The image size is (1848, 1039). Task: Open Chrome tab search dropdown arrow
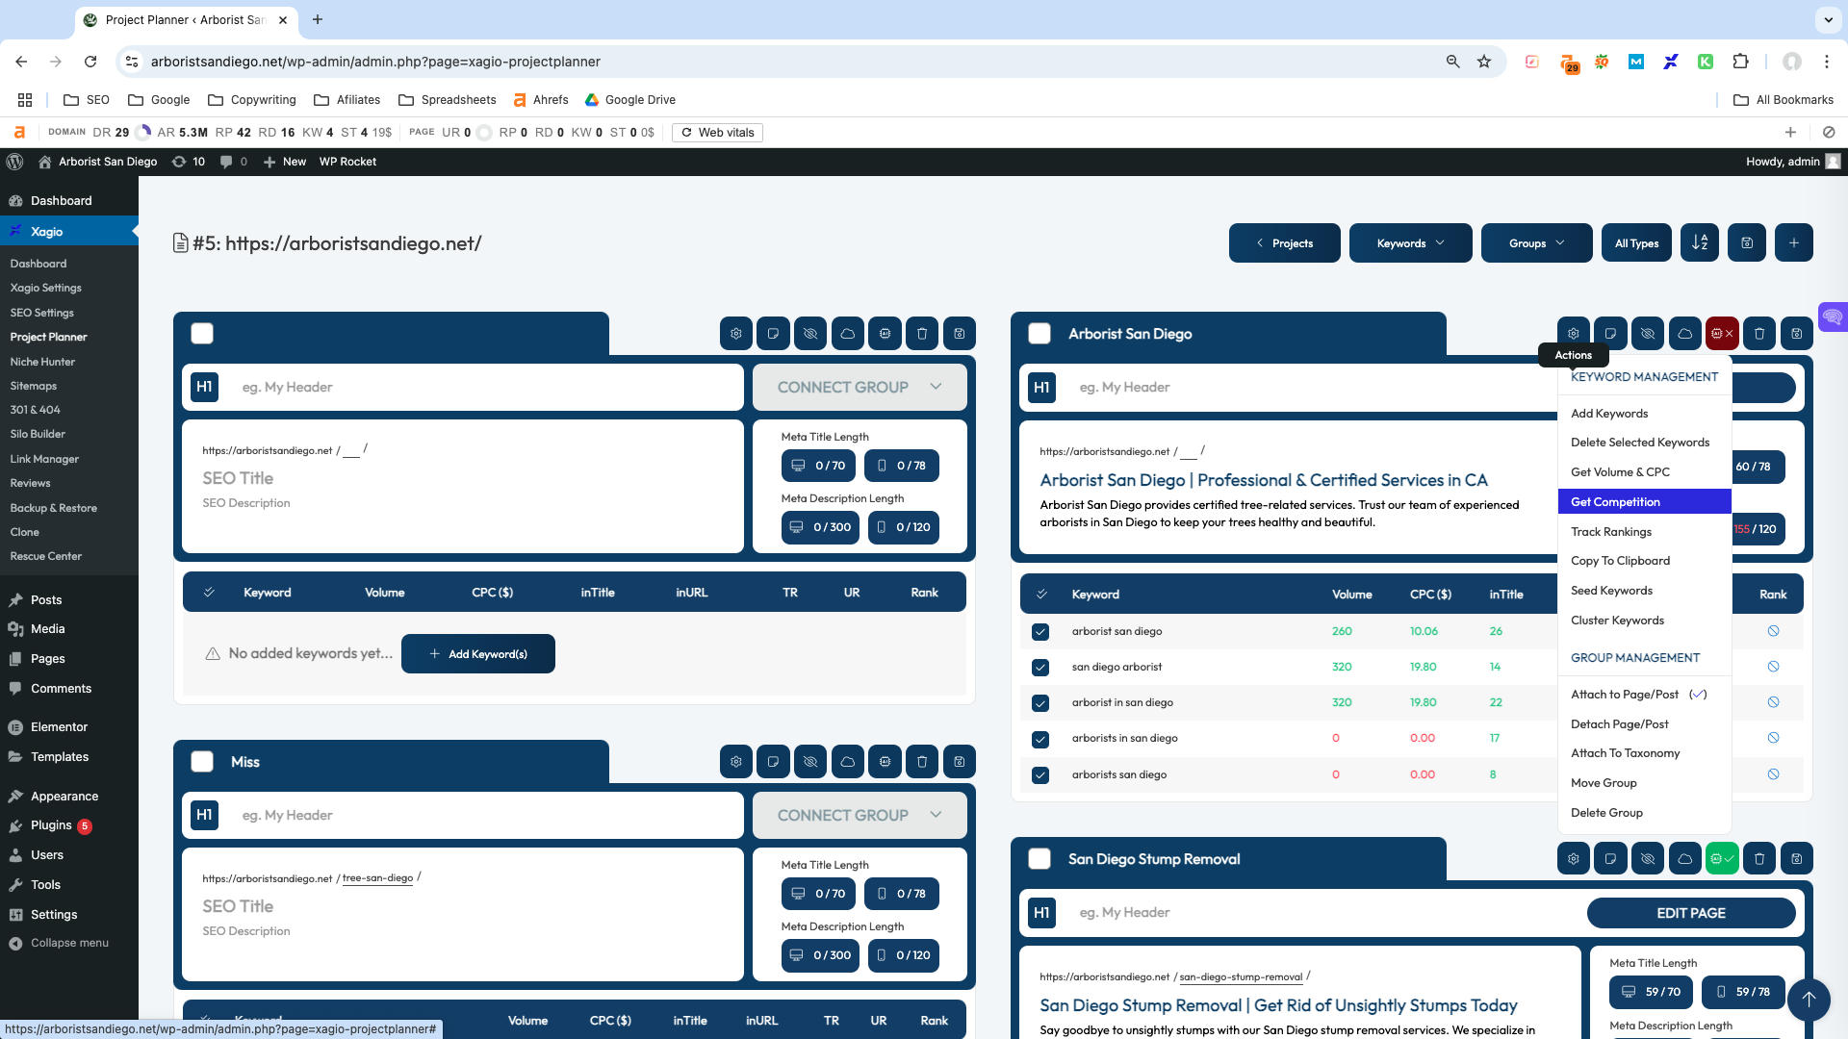coord(1827,19)
